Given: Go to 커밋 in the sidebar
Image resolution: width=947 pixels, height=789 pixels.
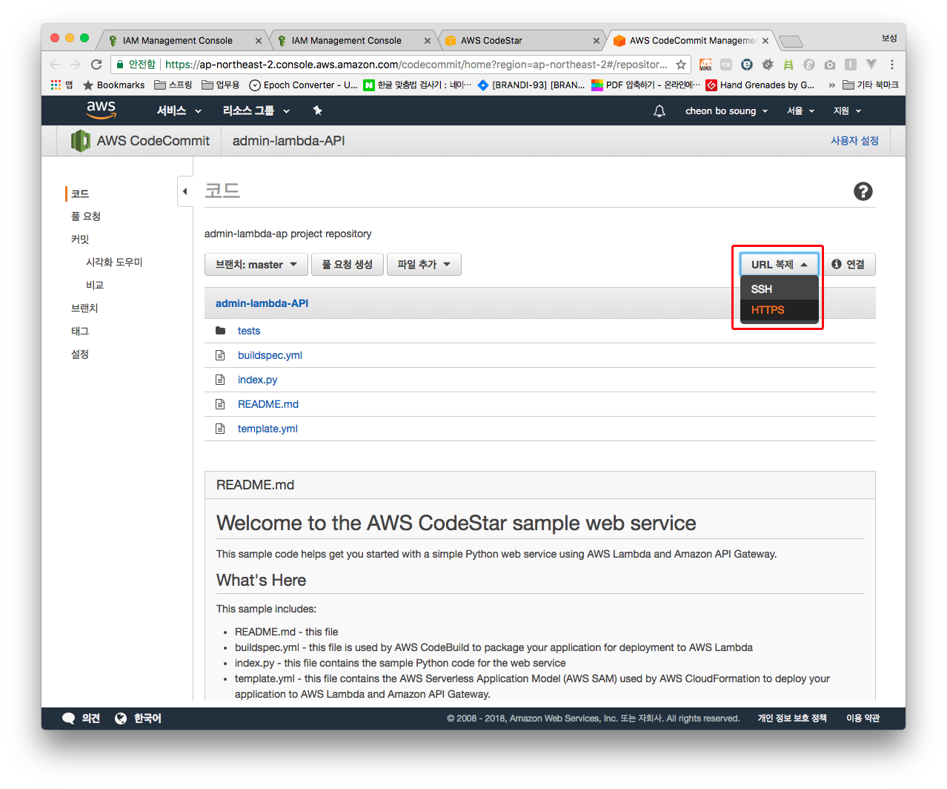Looking at the screenshot, I should (80, 240).
